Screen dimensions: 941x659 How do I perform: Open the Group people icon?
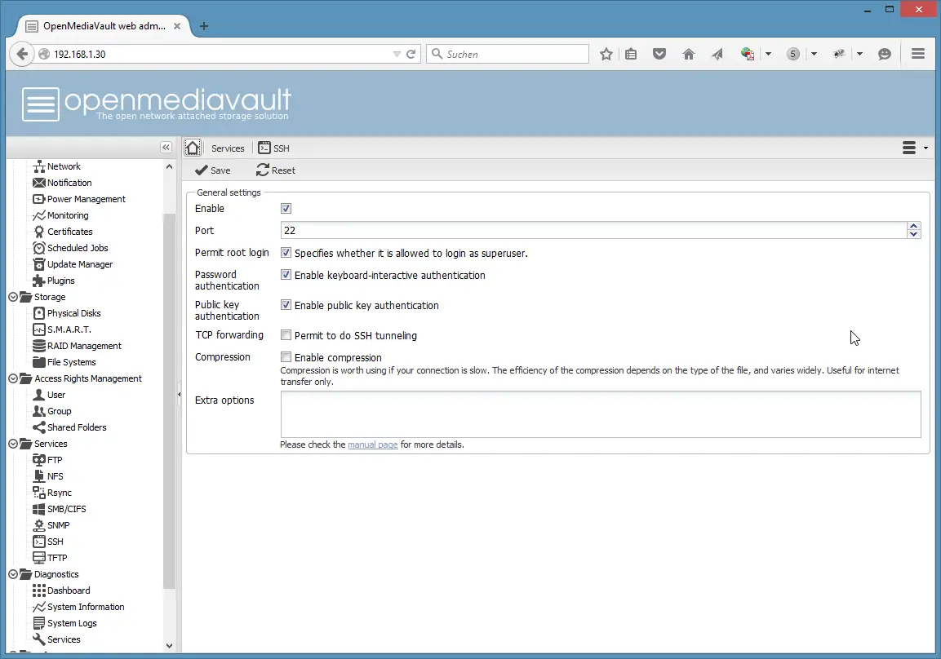(x=39, y=411)
